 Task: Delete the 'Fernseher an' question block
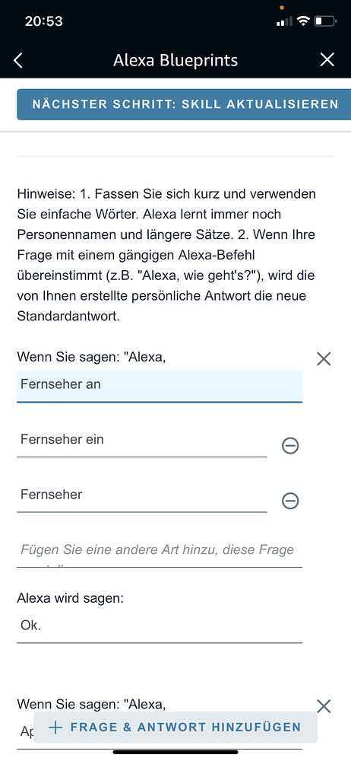click(x=324, y=359)
